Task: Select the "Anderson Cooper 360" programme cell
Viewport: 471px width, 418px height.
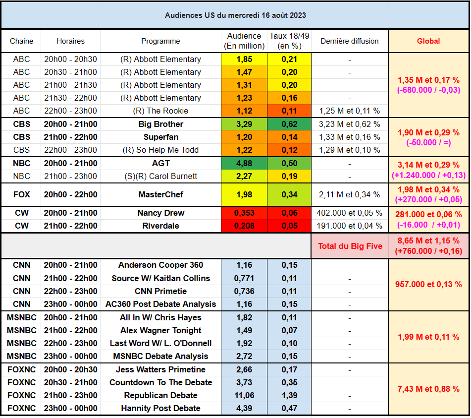Action: pos(160,265)
